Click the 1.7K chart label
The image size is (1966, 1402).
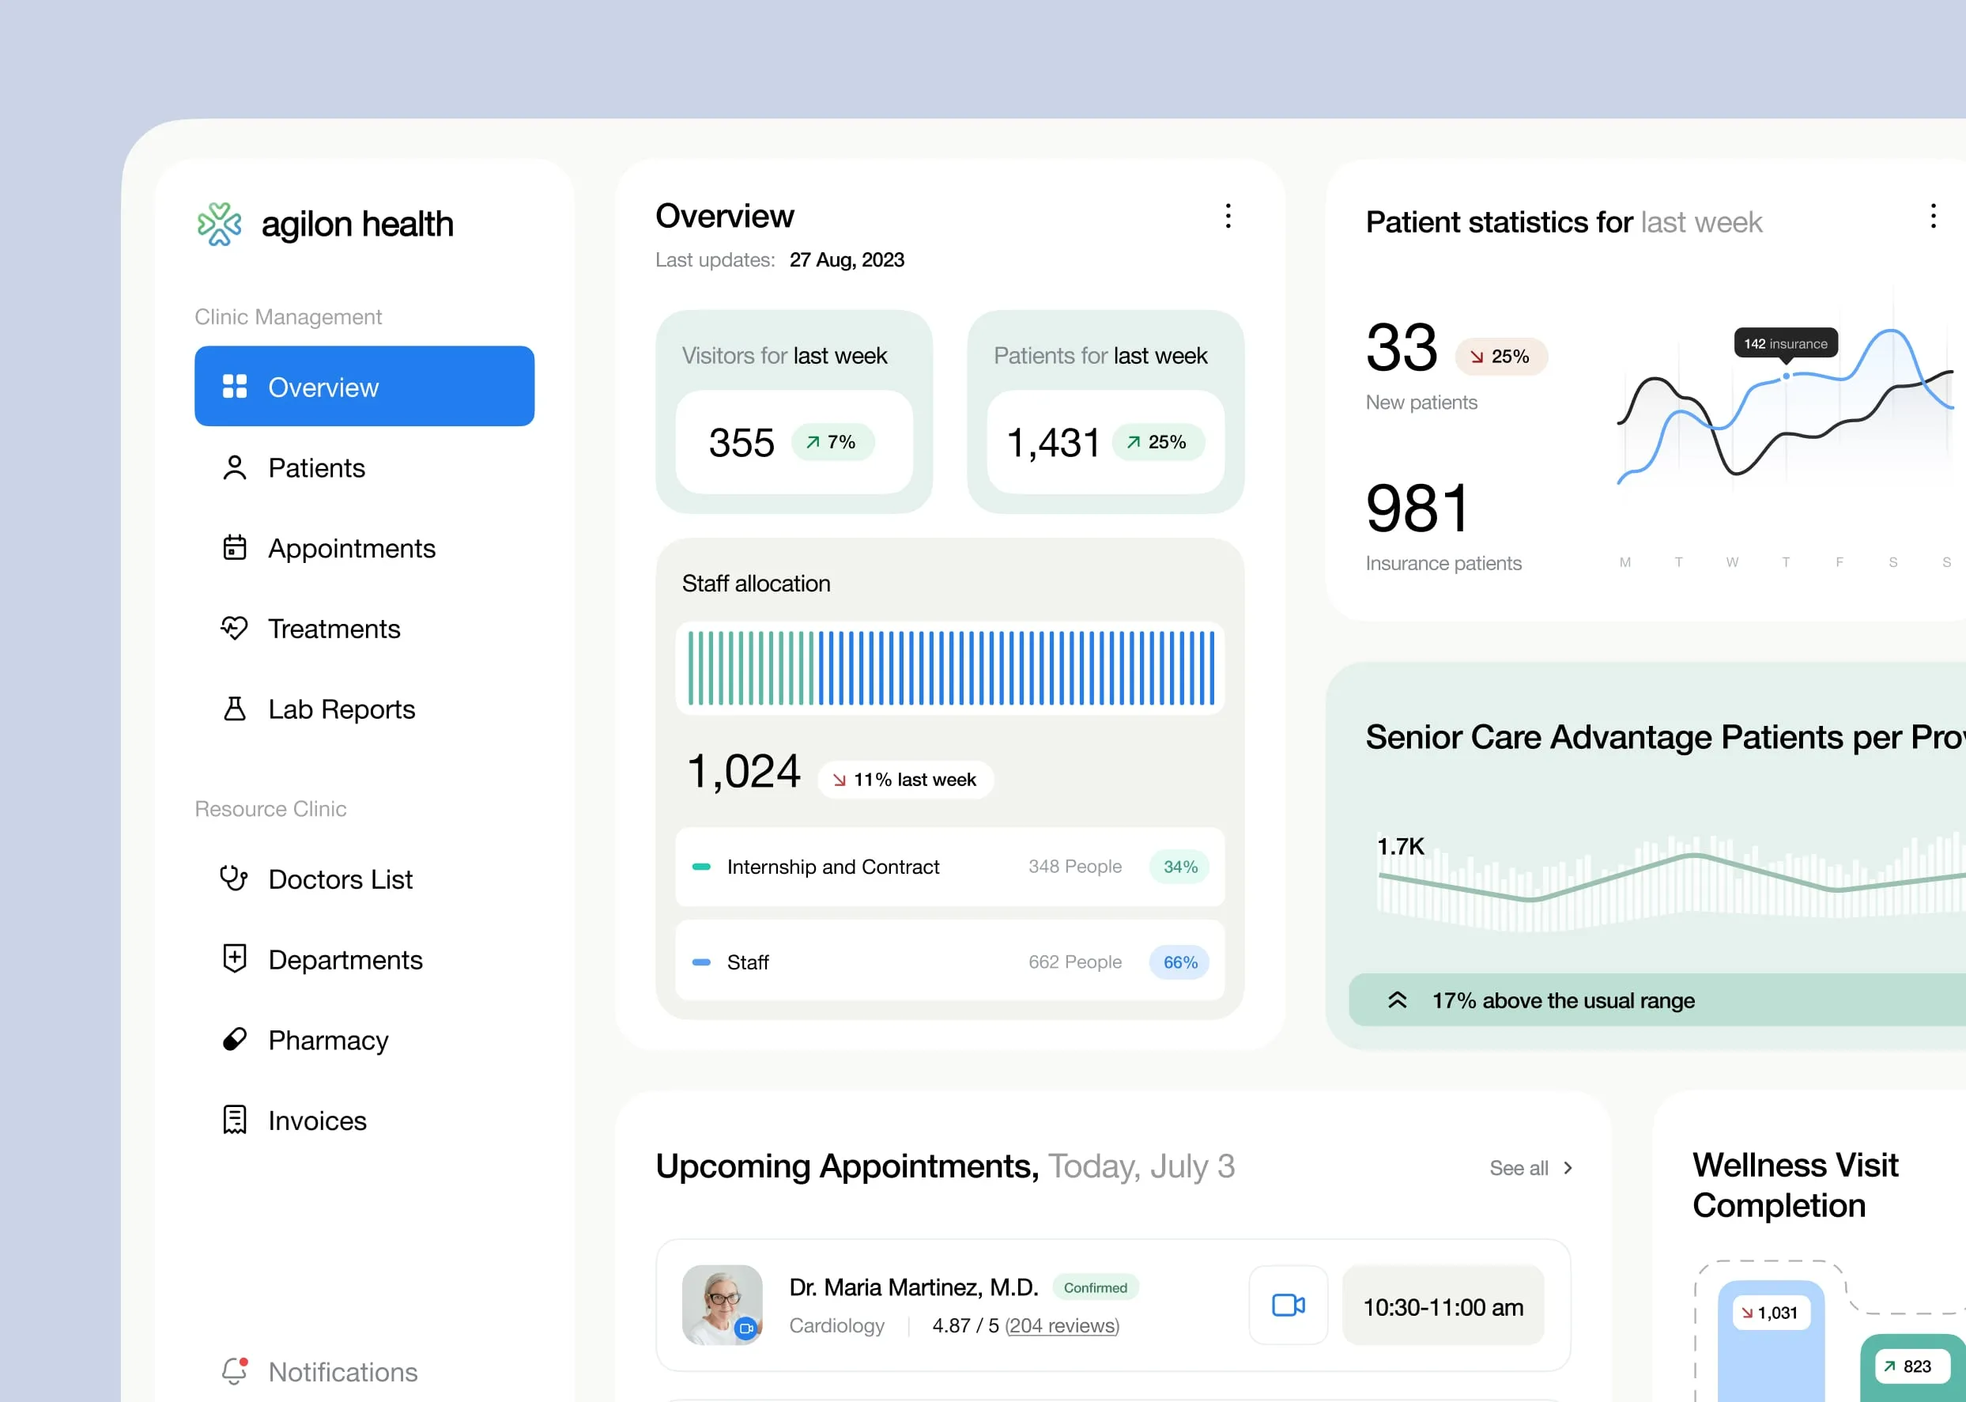(x=1400, y=846)
